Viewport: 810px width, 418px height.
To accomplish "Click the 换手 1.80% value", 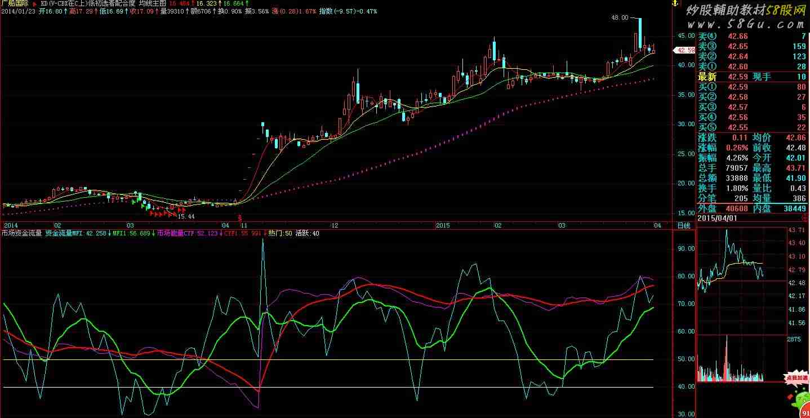I will pos(737,188).
